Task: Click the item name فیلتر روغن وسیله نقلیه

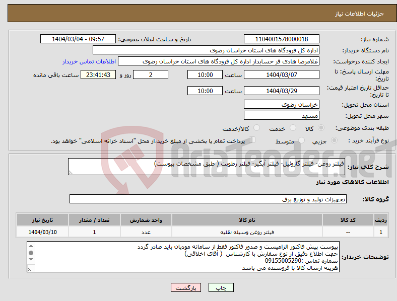Action: (247, 232)
